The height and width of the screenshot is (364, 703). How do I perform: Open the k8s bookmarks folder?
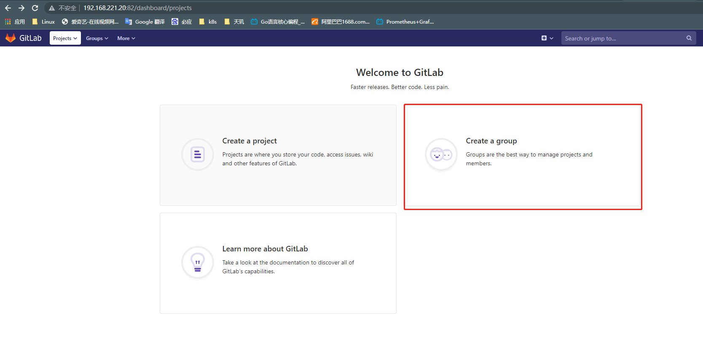(208, 22)
